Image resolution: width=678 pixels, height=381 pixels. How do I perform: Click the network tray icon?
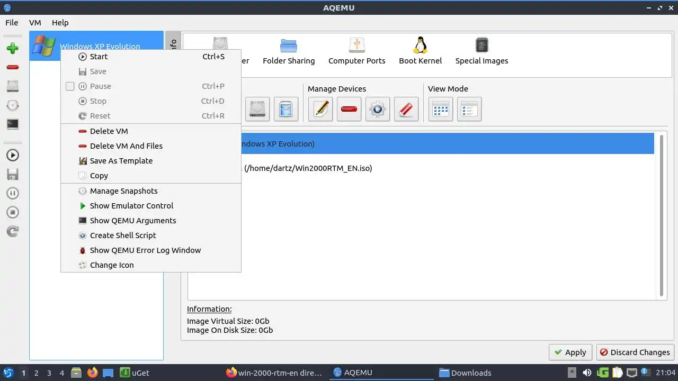point(632,373)
